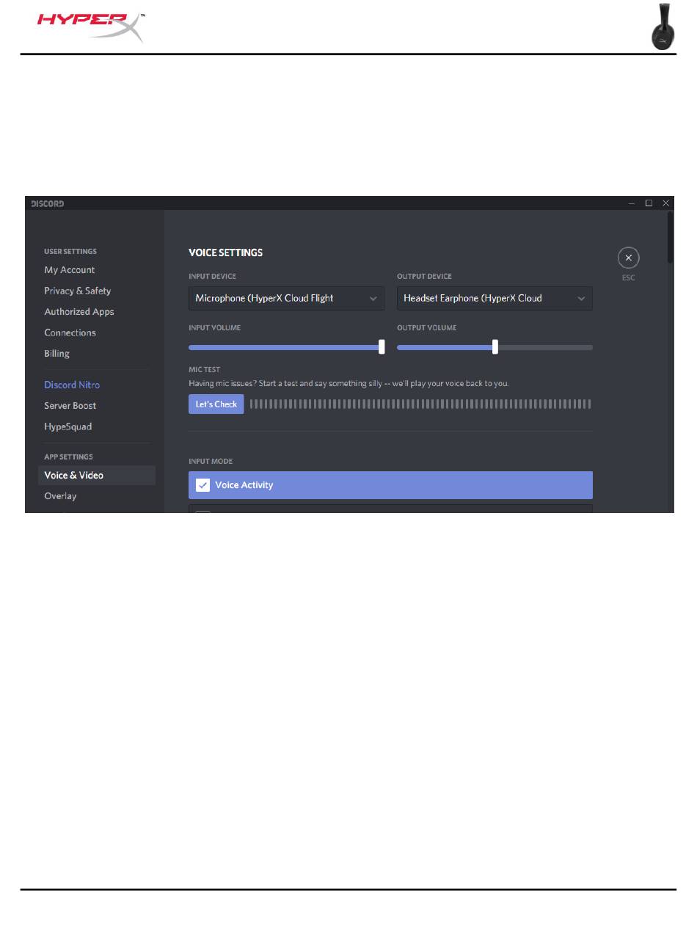
Task: Click the Input Volume slider handle
Action: pyautogui.click(x=382, y=347)
